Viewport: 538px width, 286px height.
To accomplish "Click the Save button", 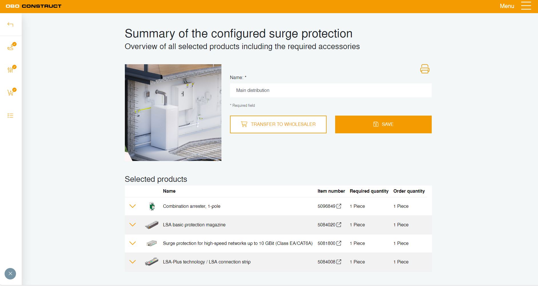I will (x=383, y=124).
